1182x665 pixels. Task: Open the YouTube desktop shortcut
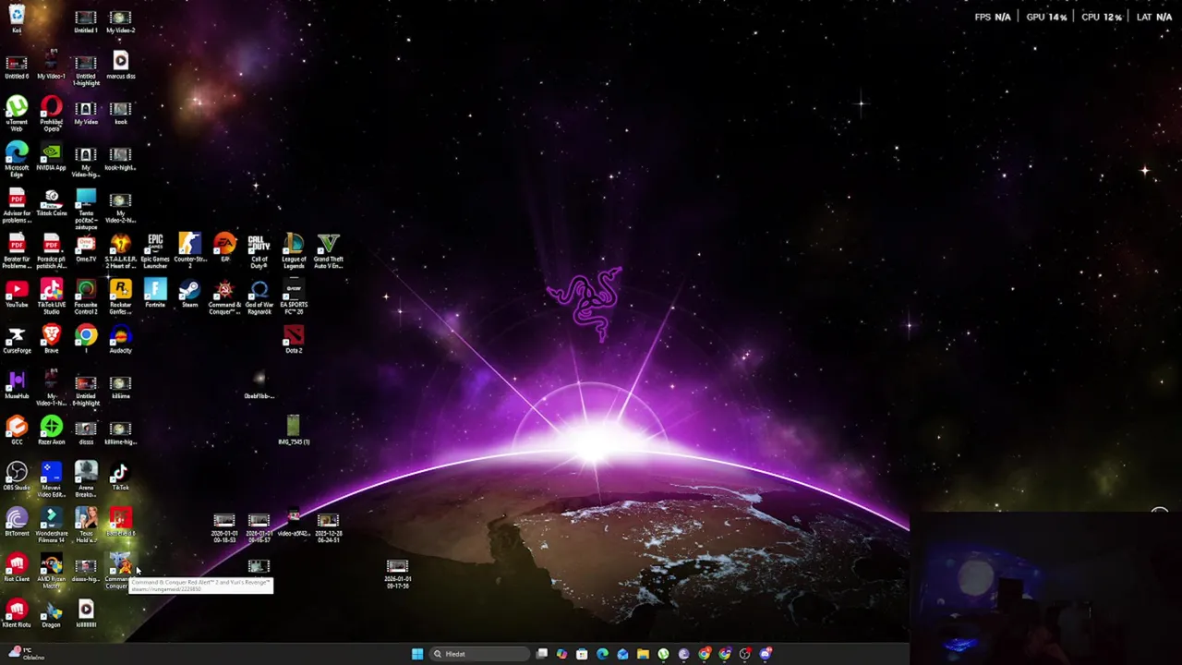(17, 294)
